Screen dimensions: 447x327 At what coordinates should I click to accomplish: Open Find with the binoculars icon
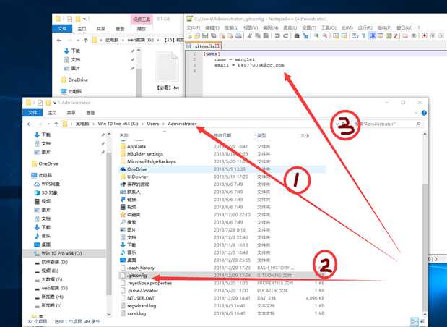[297, 35]
